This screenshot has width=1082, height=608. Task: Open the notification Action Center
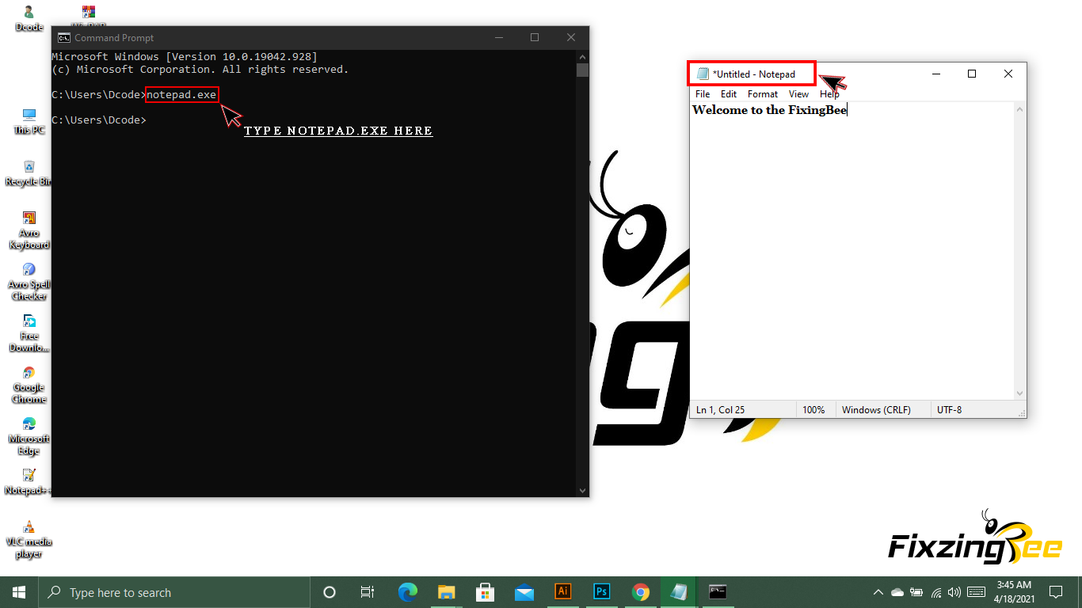[x=1056, y=592]
